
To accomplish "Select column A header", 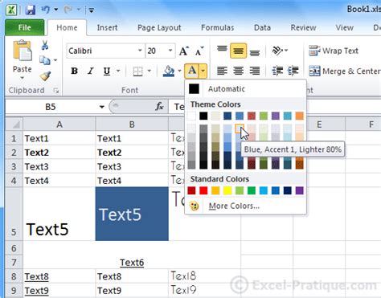I will coord(59,125).
